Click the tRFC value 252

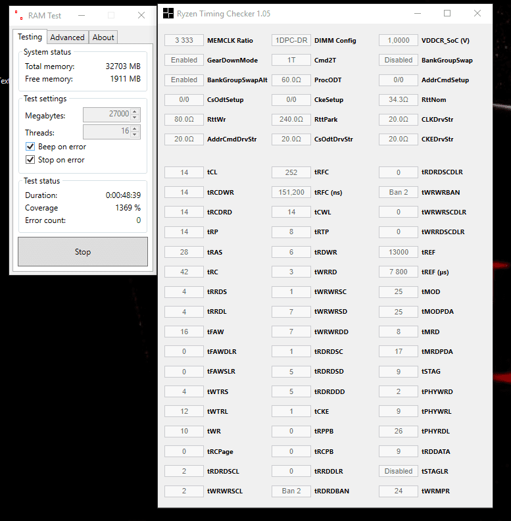click(x=291, y=172)
